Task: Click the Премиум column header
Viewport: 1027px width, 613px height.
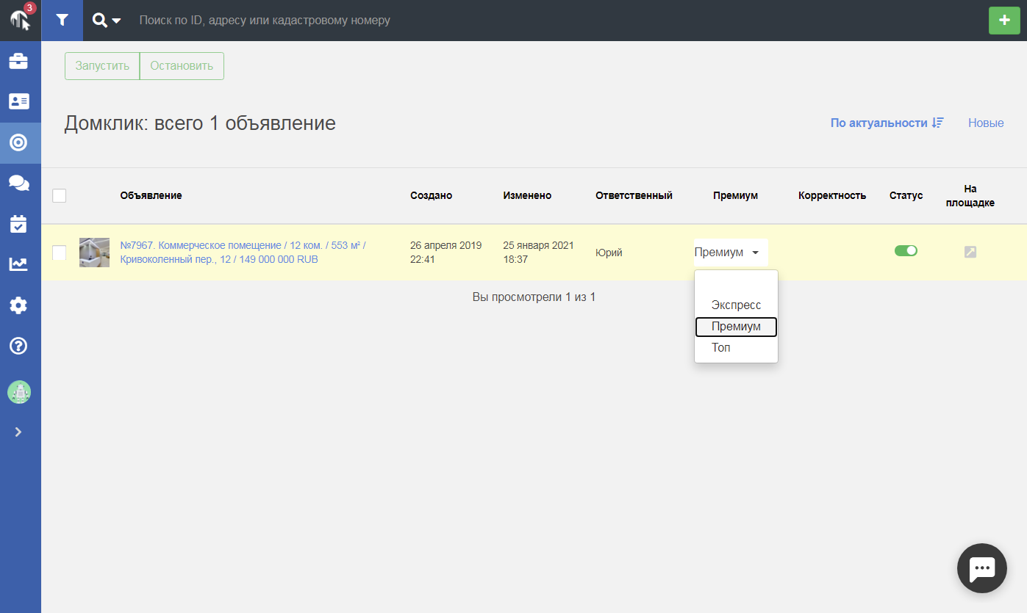Action: [735, 196]
